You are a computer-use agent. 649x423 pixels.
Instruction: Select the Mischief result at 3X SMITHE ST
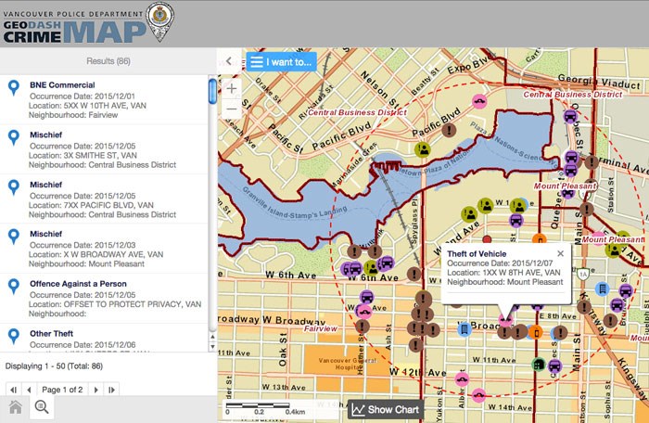coord(104,149)
